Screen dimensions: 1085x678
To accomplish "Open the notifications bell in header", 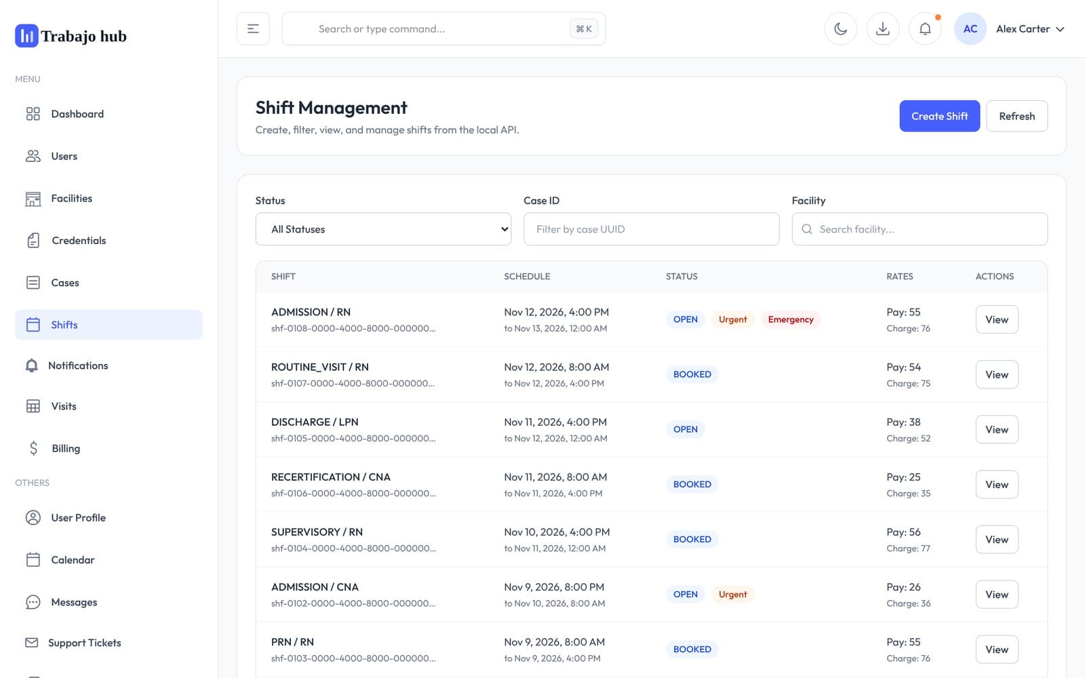I will [x=925, y=28].
